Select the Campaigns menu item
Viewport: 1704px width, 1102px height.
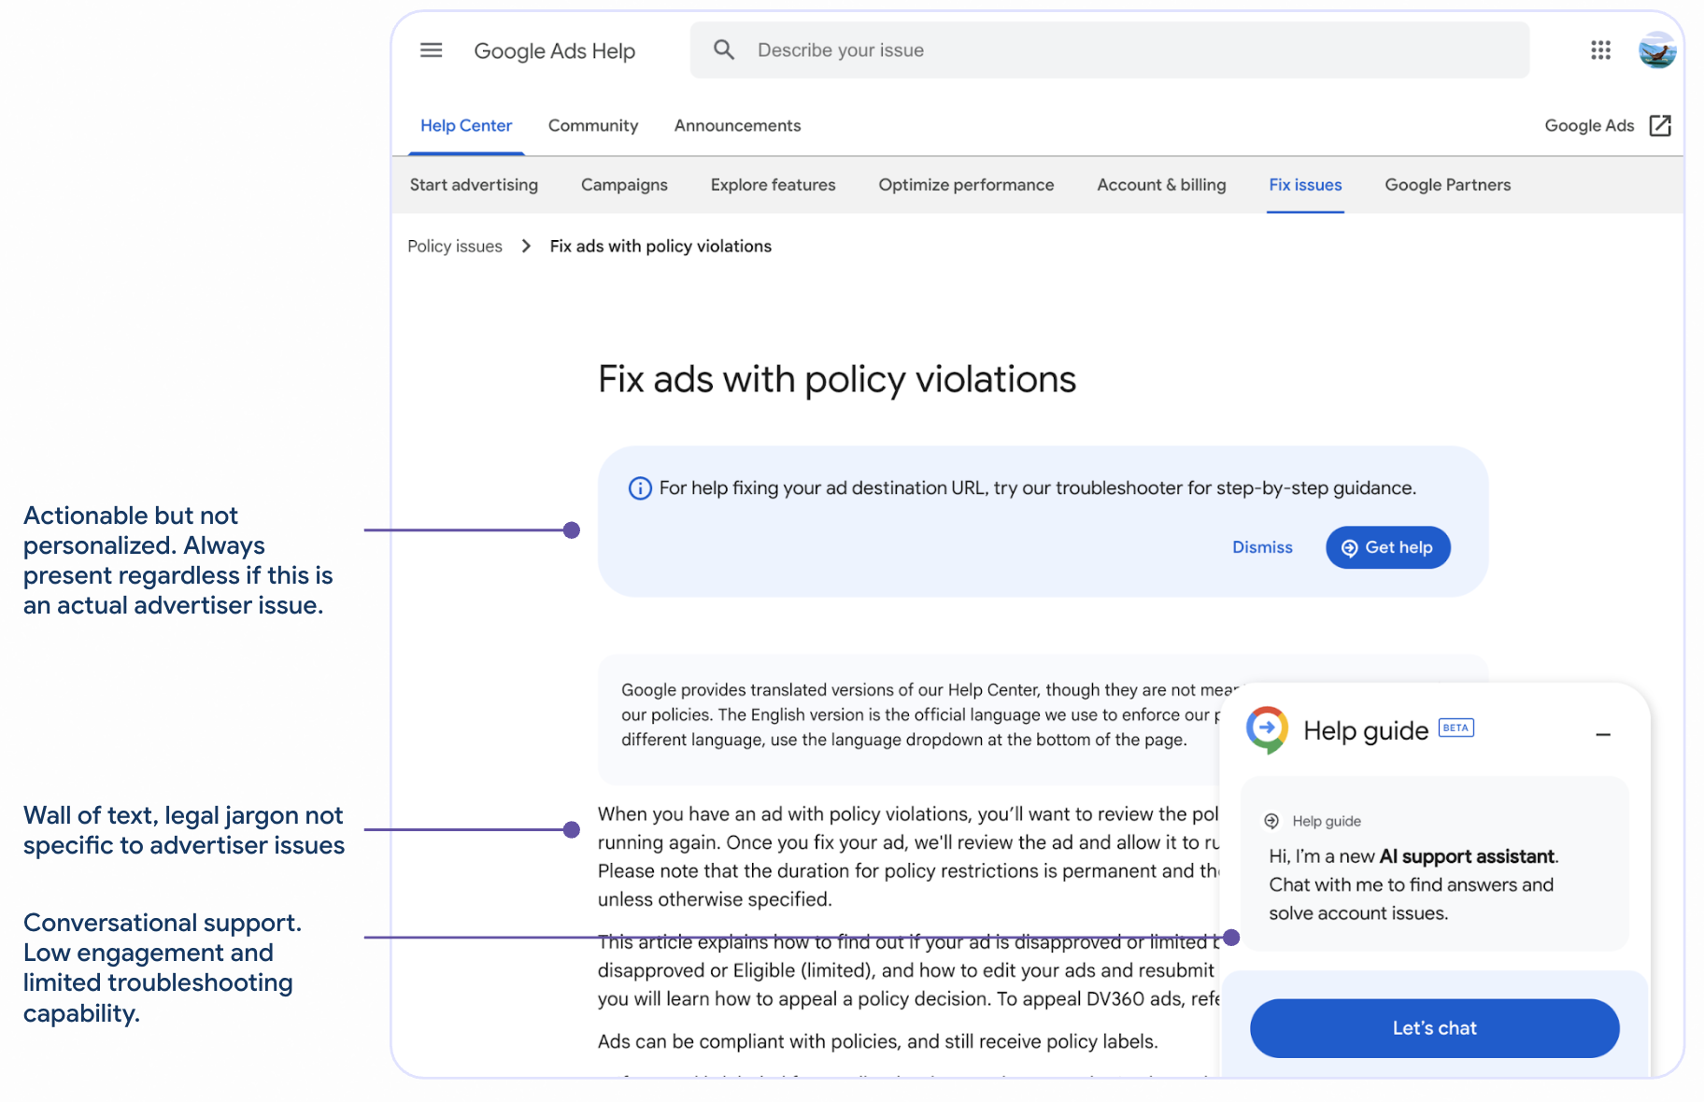[624, 185]
